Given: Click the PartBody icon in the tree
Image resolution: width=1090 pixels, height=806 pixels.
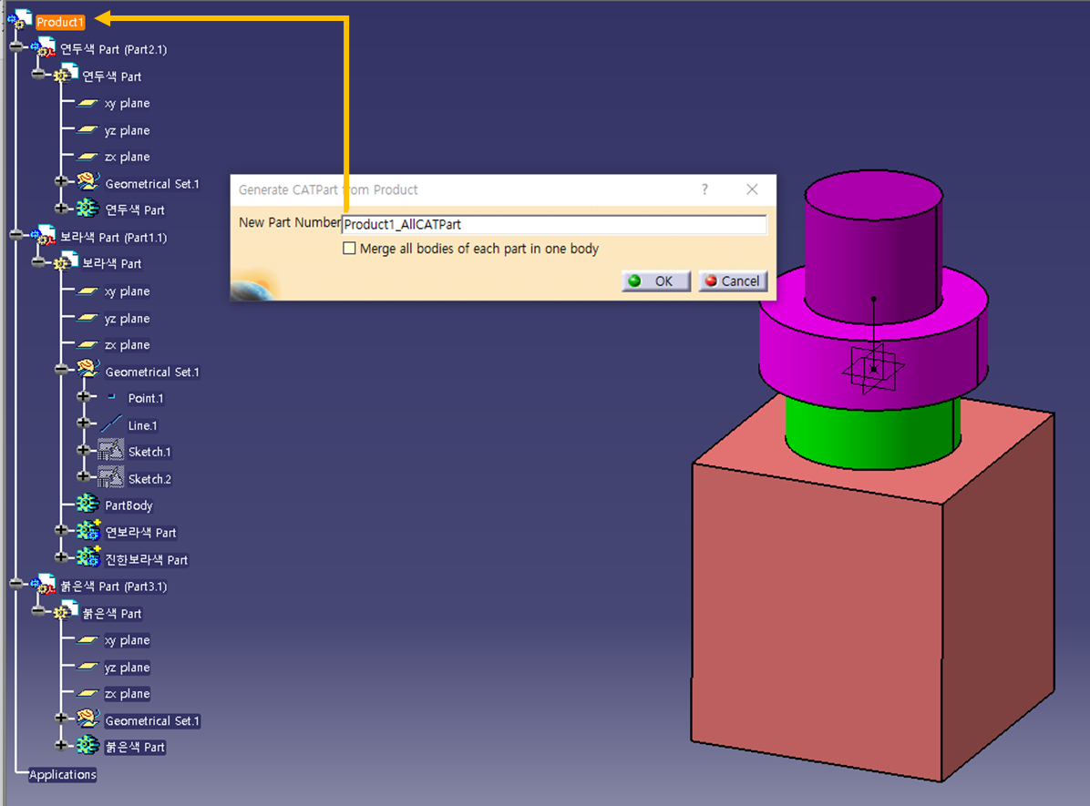Looking at the screenshot, I should [x=87, y=504].
